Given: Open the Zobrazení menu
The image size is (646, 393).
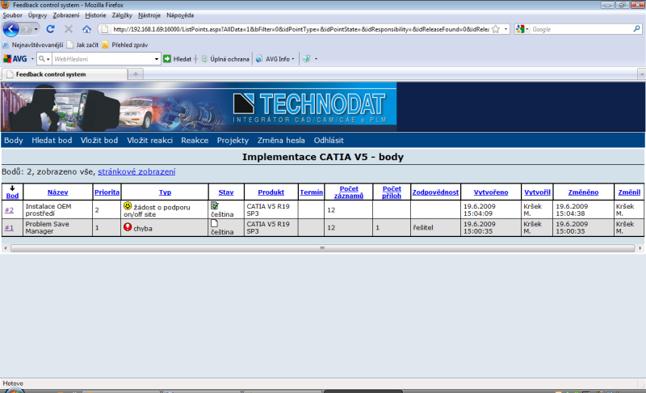Looking at the screenshot, I should (x=66, y=15).
